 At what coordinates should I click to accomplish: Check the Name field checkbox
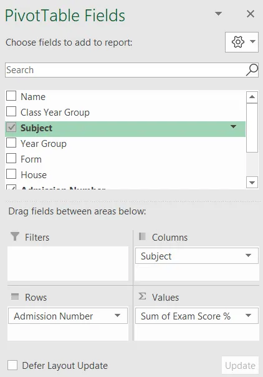coord(11,96)
